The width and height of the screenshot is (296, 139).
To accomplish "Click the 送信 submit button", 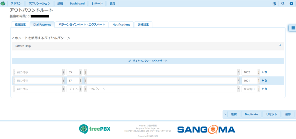I will (234, 114).
